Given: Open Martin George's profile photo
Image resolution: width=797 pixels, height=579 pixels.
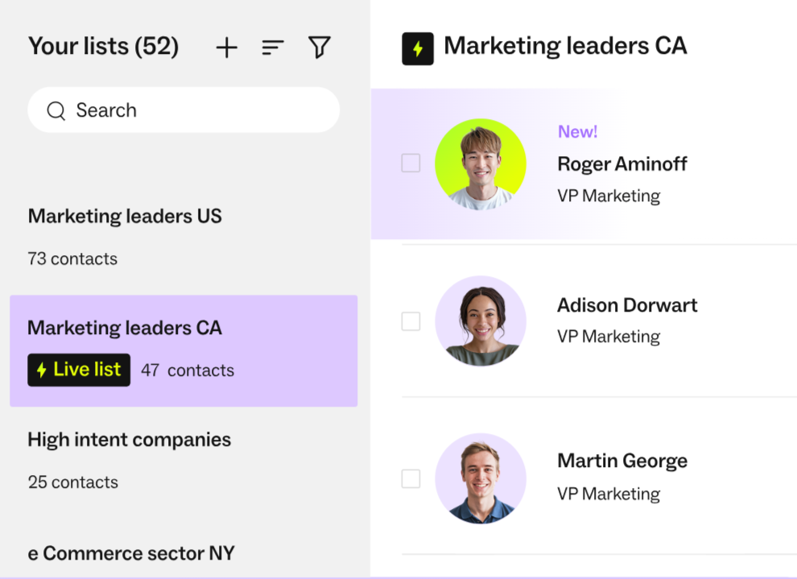Looking at the screenshot, I should coord(481,478).
